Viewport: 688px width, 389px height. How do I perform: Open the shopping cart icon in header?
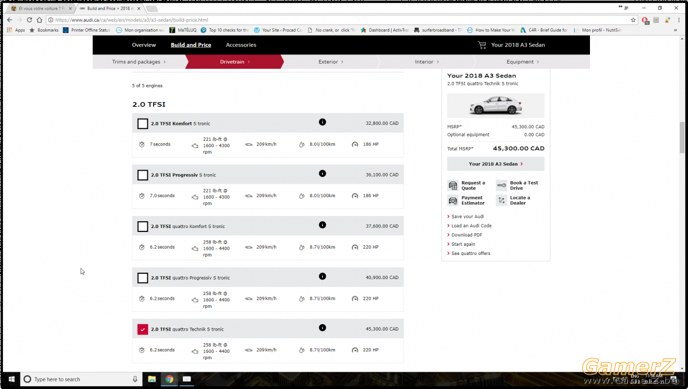[482, 45]
